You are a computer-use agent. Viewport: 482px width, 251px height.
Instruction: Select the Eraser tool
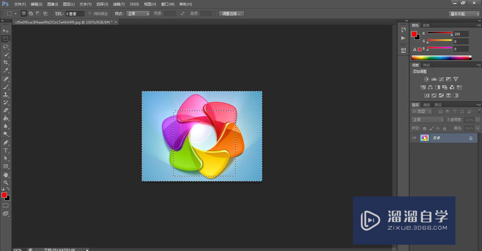tap(6, 110)
